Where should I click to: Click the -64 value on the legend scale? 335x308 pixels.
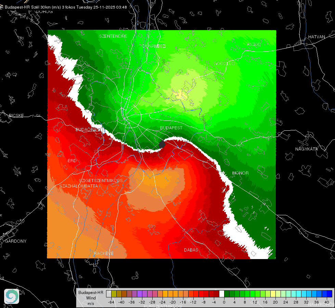point(111,302)
